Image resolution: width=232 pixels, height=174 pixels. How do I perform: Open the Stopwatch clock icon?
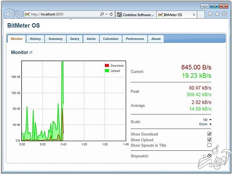coord(209,156)
